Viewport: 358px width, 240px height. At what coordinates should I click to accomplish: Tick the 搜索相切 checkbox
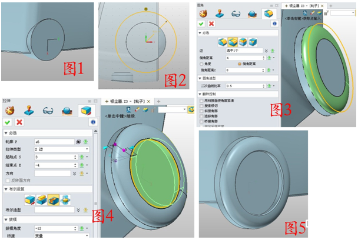203,106
